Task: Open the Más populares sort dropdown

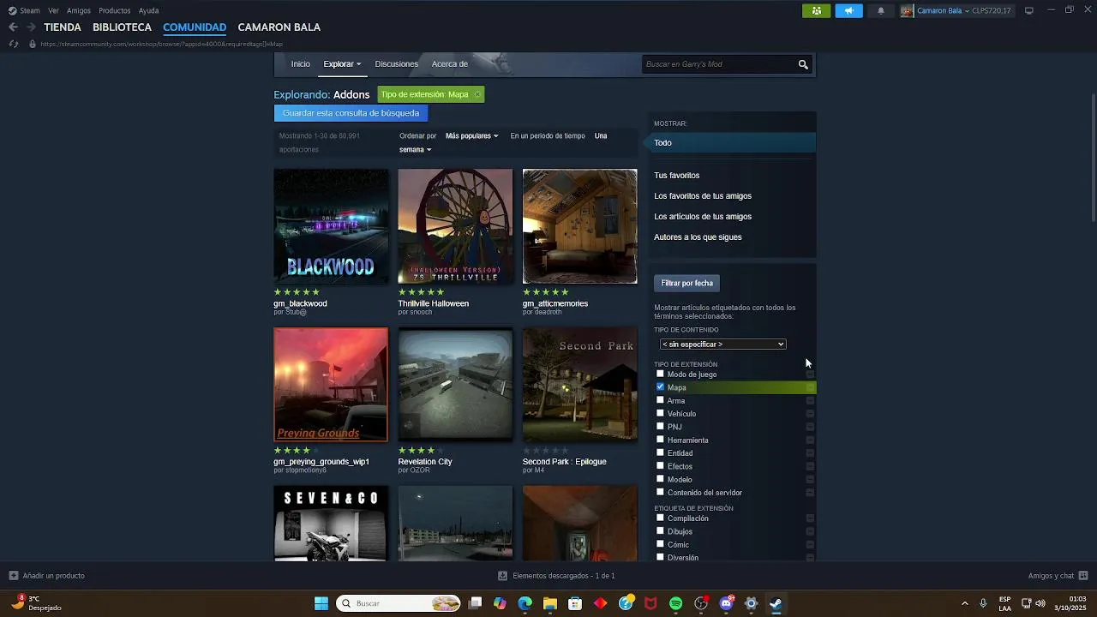Action: coord(471,136)
